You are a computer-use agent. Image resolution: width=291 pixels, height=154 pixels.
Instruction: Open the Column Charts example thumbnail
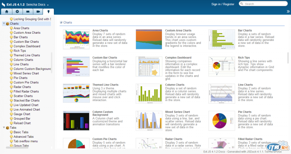[149, 93]
